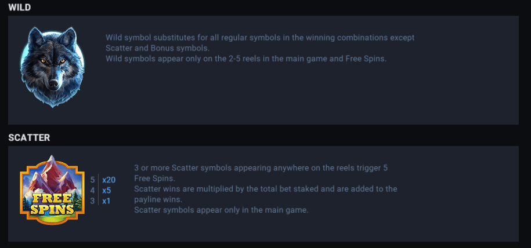531x248 pixels.
Task: Click the 'Scatter and Bonus symbols.' text line
Action: tap(157, 48)
